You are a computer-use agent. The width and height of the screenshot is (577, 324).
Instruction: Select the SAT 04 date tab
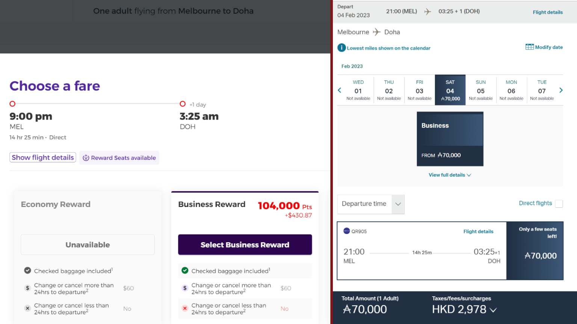[x=450, y=90]
